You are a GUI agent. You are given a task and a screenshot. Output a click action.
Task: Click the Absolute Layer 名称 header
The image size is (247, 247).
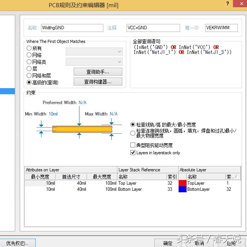[206, 177]
